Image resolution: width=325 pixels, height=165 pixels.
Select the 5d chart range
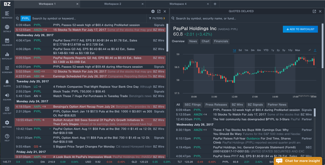pyautogui.click(x=240, y=50)
